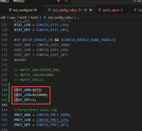Open the Help (H) menu
The width and height of the screenshot is (142, 131).
click(x=19, y=1)
